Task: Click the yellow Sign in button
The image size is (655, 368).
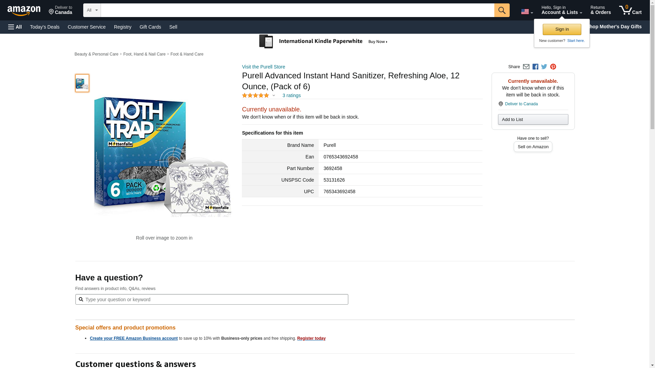Action: tap(562, 29)
